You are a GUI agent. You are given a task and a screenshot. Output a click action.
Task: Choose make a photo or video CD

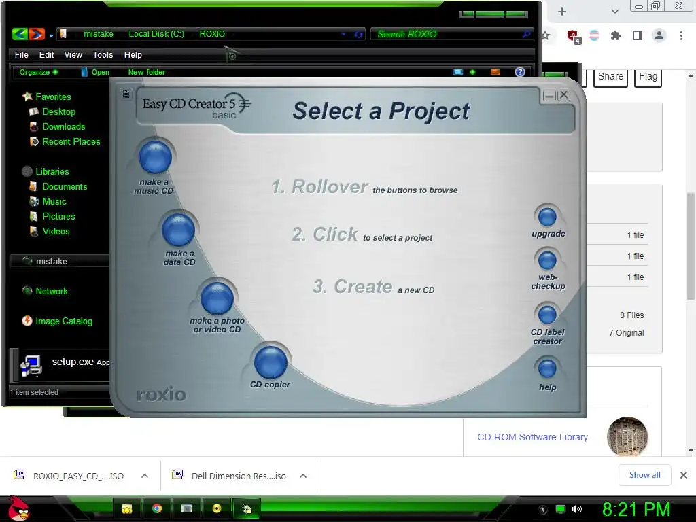tap(217, 298)
